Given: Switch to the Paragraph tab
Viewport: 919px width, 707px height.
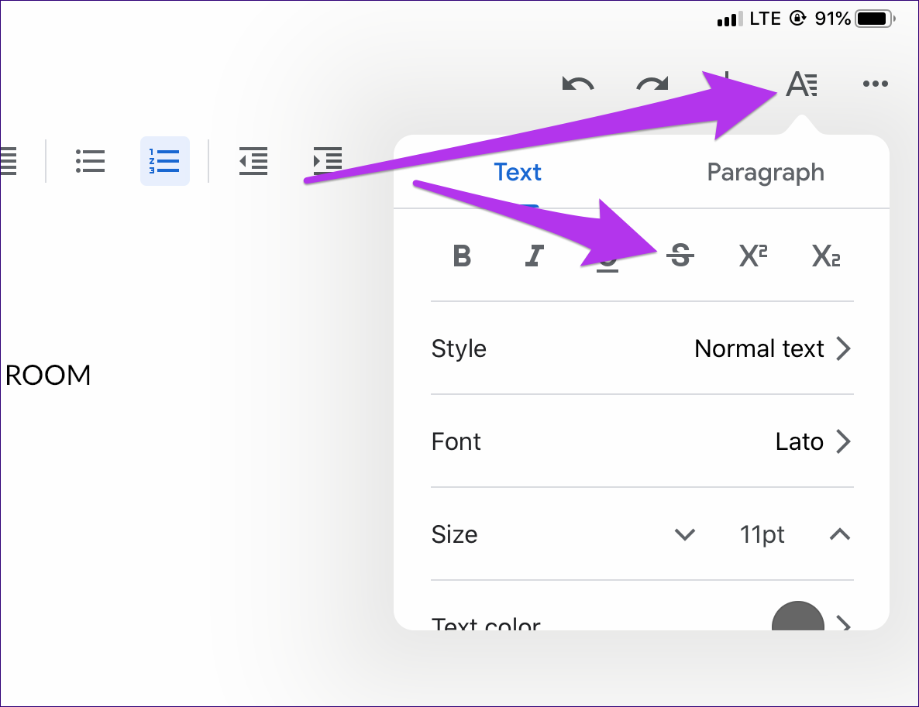Looking at the screenshot, I should (x=766, y=173).
